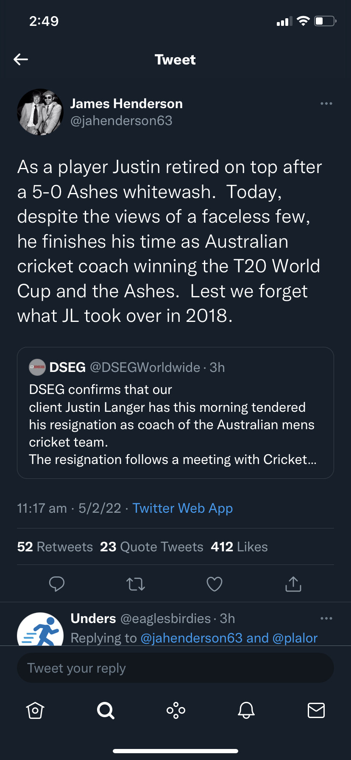Tap the Unders running-man avatar
Viewport: 351px width, 760px height.
tap(40, 630)
